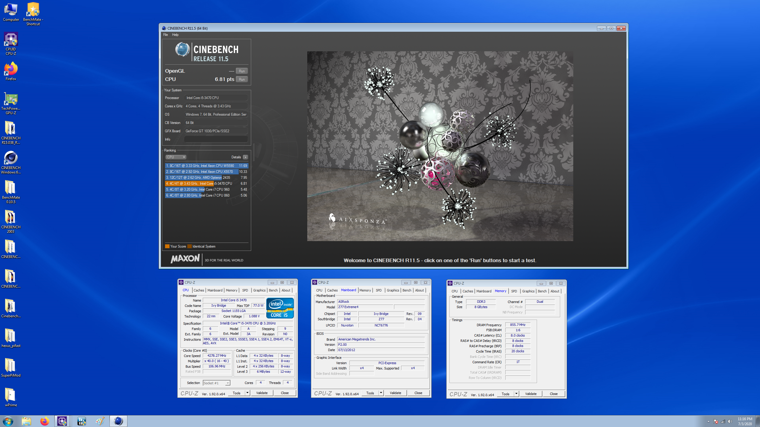Open the hexus_pifast folder on the desktop
This screenshot has width=760, height=427.
11,338
